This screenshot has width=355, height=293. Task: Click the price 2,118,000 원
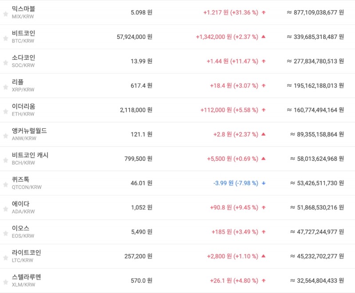point(136,110)
